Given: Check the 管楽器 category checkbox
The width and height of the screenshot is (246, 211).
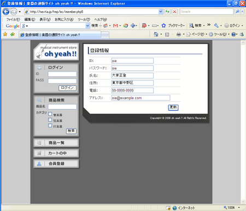Looking at the screenshot, I should click(x=50, y=114).
